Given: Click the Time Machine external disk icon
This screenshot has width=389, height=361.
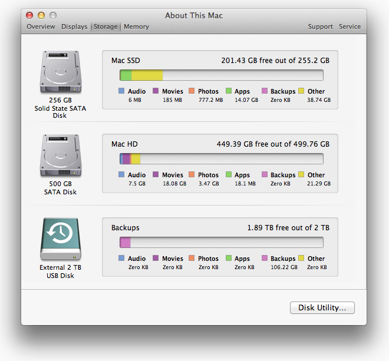Looking at the screenshot, I should [x=61, y=239].
